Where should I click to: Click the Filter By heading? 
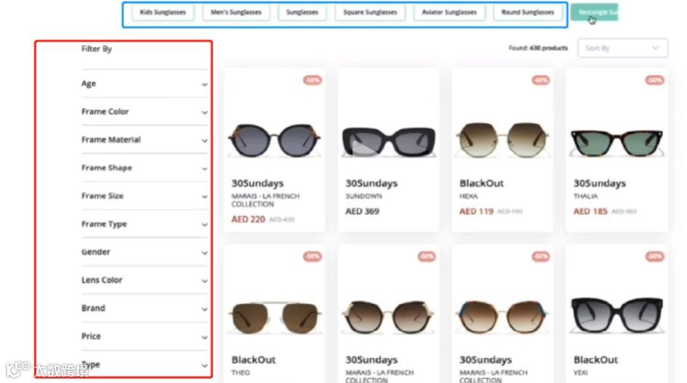tap(97, 48)
